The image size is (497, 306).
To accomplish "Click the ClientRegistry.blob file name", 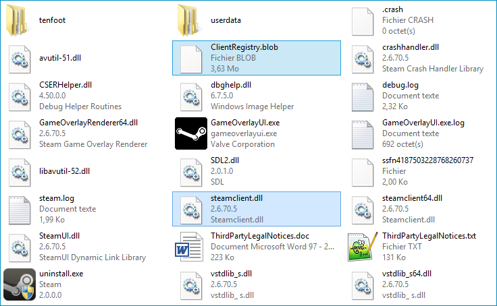I will (244, 47).
